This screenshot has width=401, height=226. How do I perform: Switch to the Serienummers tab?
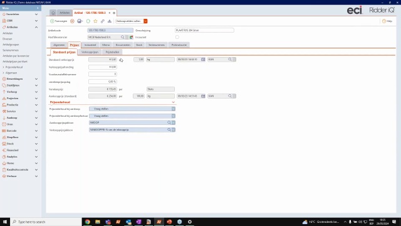(157, 45)
